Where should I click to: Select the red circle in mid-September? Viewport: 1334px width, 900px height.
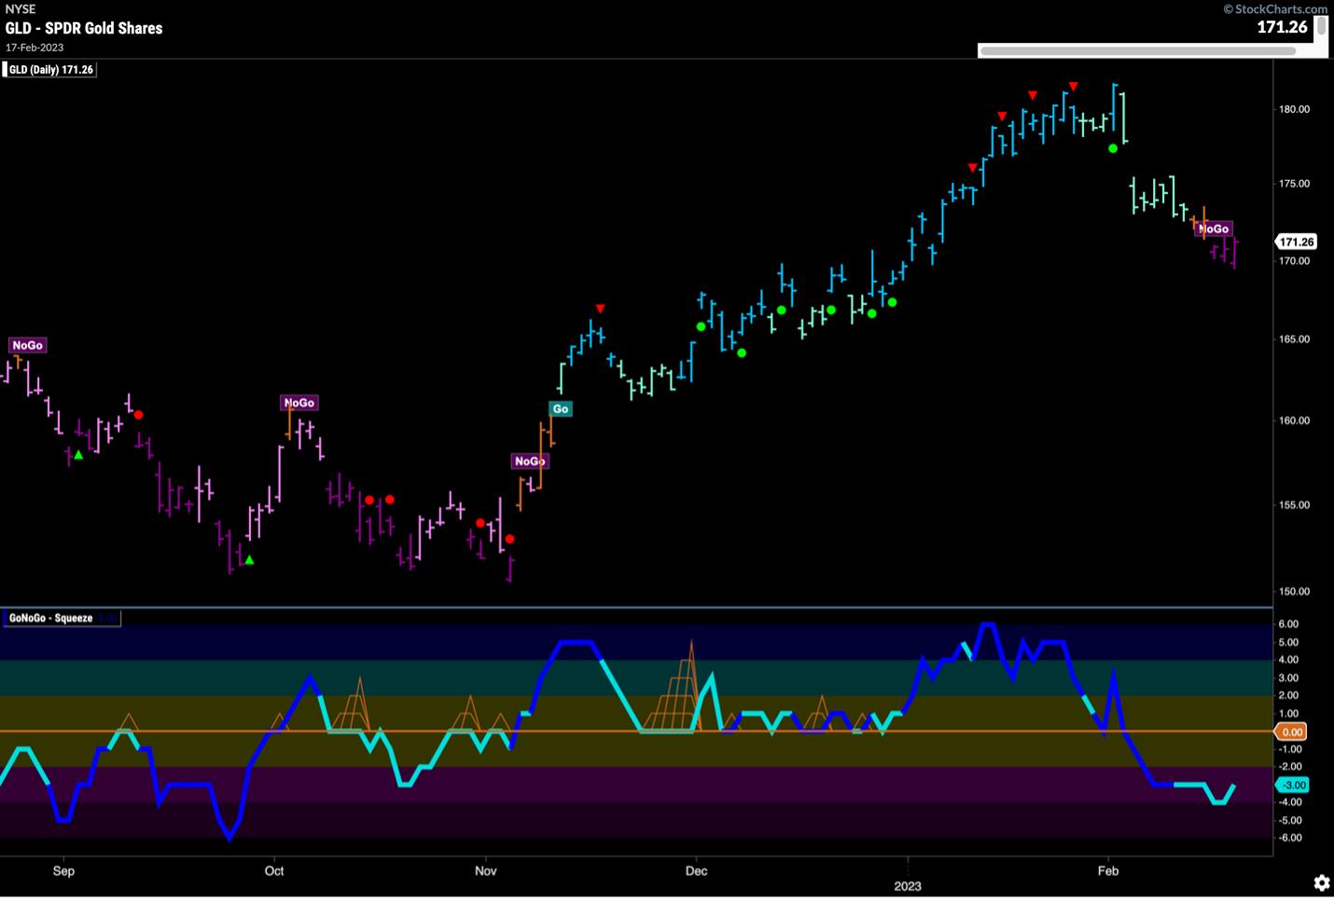pyautogui.click(x=138, y=414)
